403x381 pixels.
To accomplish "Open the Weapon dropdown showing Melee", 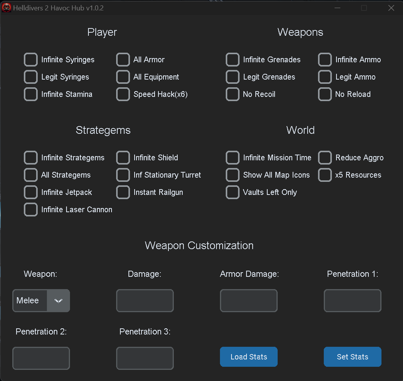I will point(41,301).
